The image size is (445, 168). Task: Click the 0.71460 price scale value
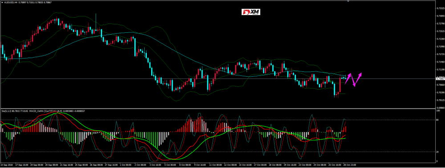pyautogui.click(x=441, y=62)
